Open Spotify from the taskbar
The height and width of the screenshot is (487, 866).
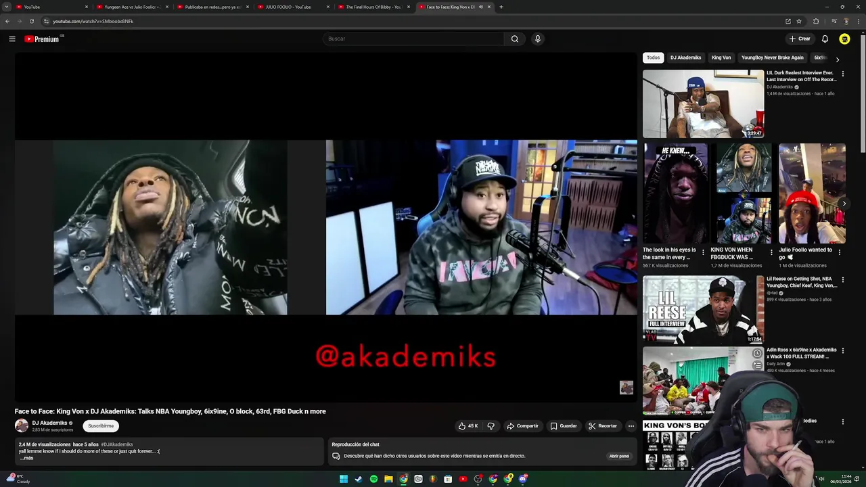(373, 479)
